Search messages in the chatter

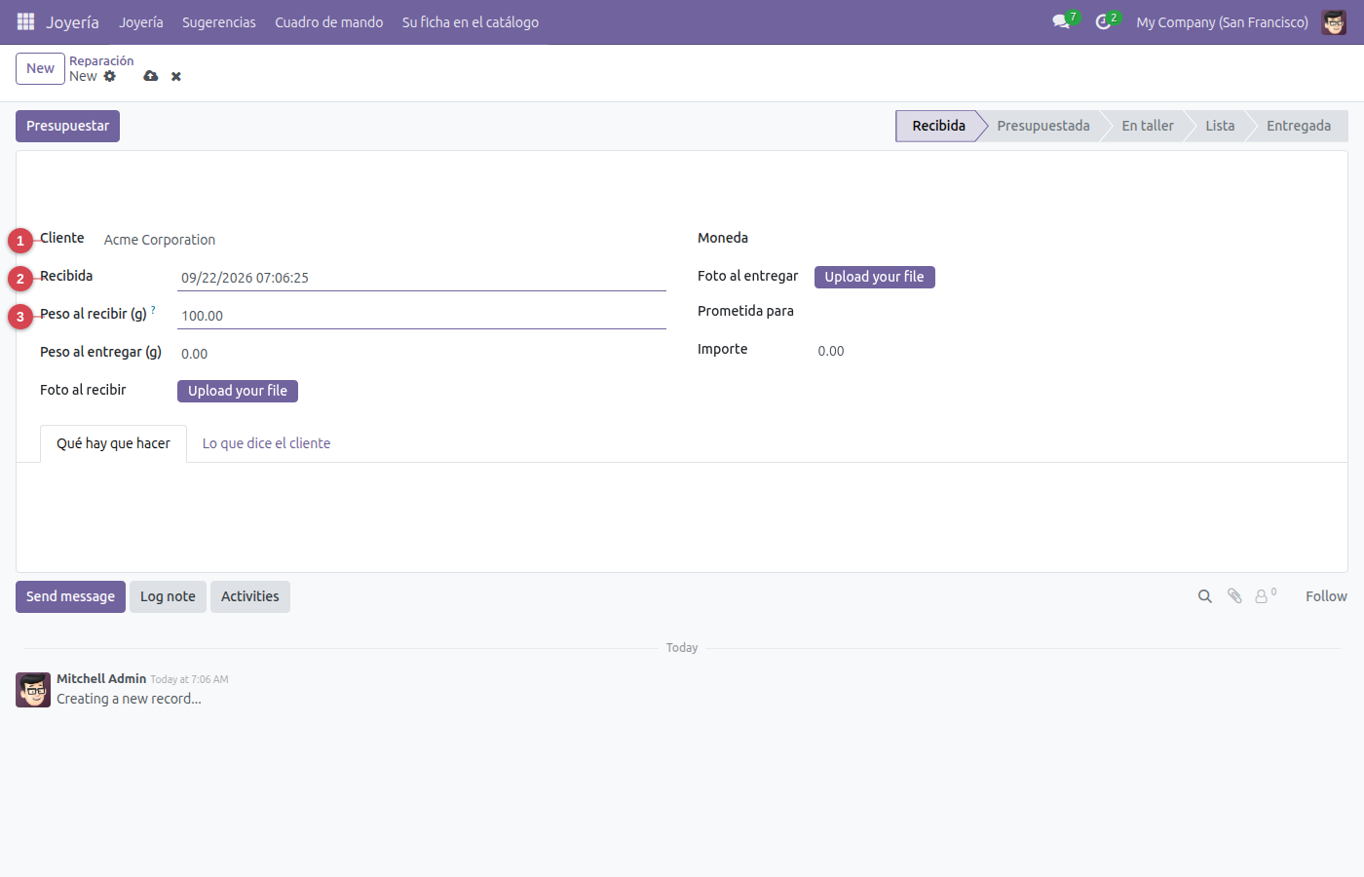1205,596
